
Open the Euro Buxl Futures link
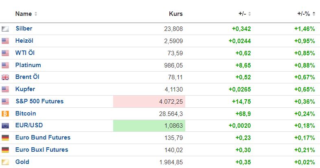tap(42, 150)
